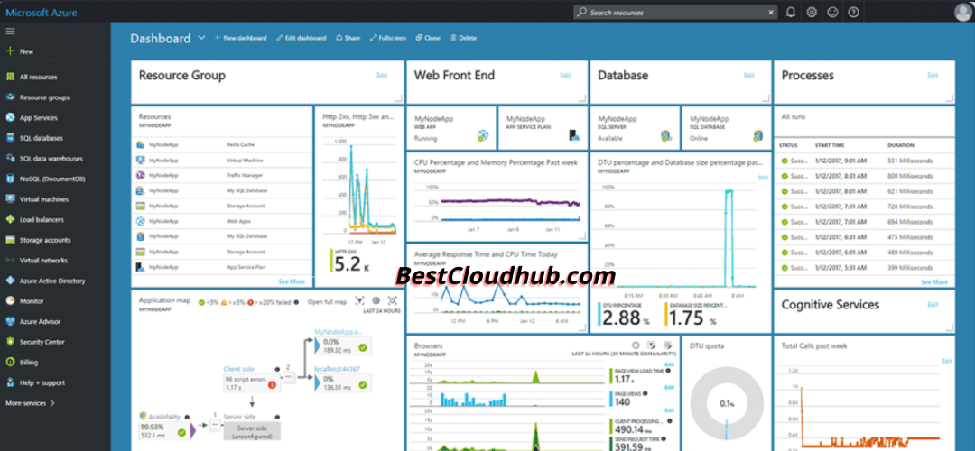Click See More in Resources list

(292, 281)
